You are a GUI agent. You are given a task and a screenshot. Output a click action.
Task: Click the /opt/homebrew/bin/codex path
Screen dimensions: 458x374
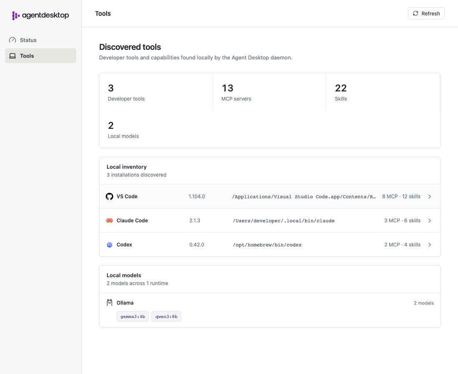click(x=267, y=245)
